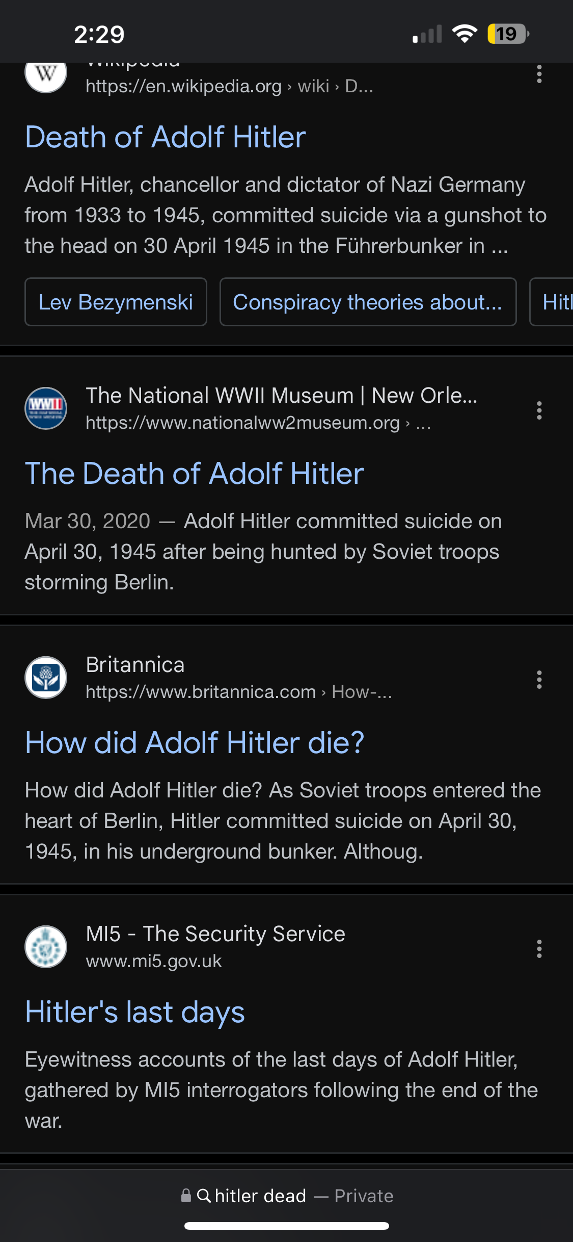Open three-dot menu for MI5 result
573x1242 pixels.
coord(539,949)
